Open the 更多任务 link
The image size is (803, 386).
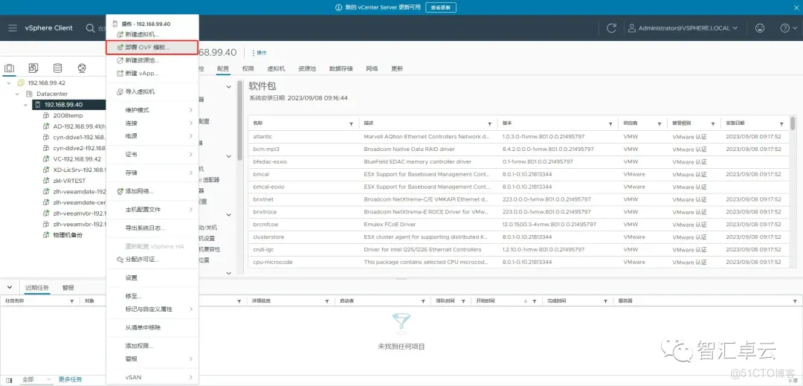point(70,379)
